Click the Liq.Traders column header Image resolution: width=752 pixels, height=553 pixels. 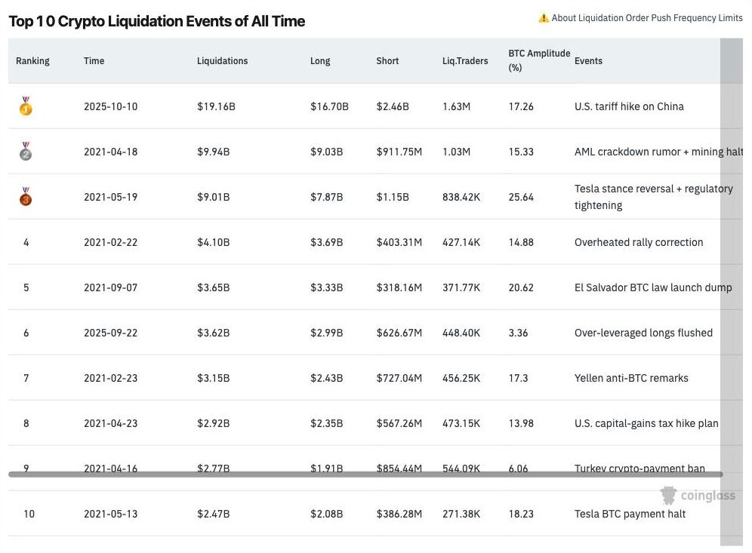pyautogui.click(x=465, y=61)
